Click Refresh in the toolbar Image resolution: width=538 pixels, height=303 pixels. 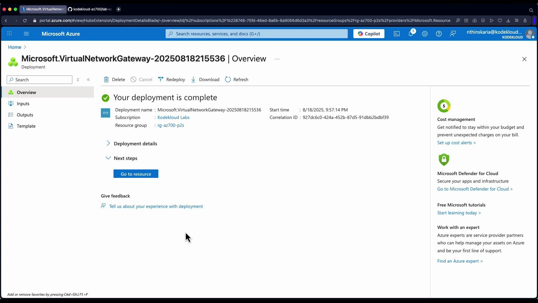click(237, 79)
